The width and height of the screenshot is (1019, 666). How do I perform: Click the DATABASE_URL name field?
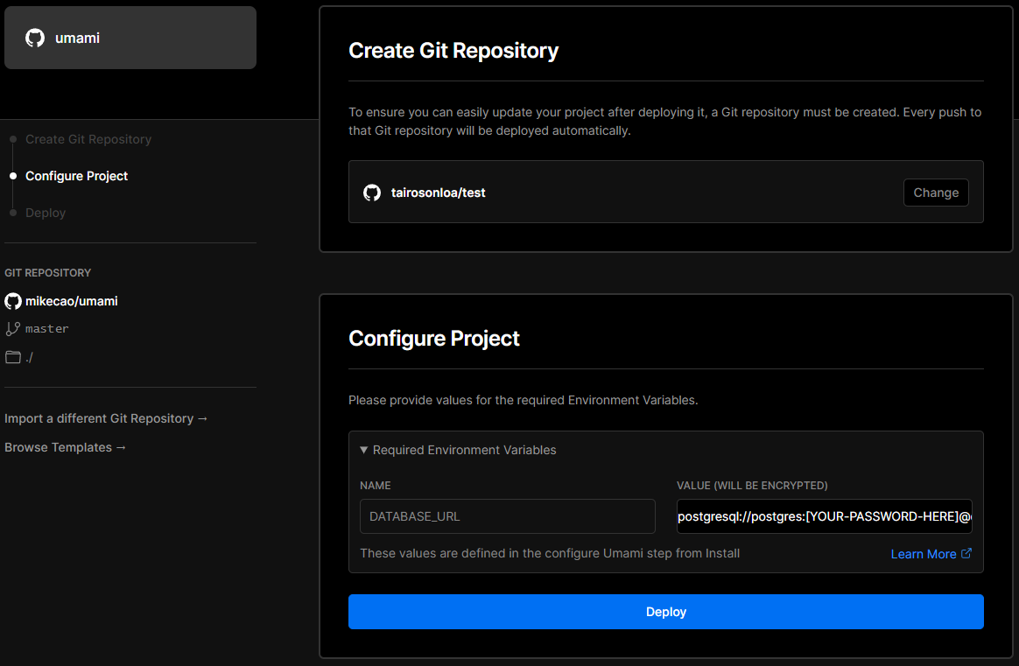click(507, 516)
